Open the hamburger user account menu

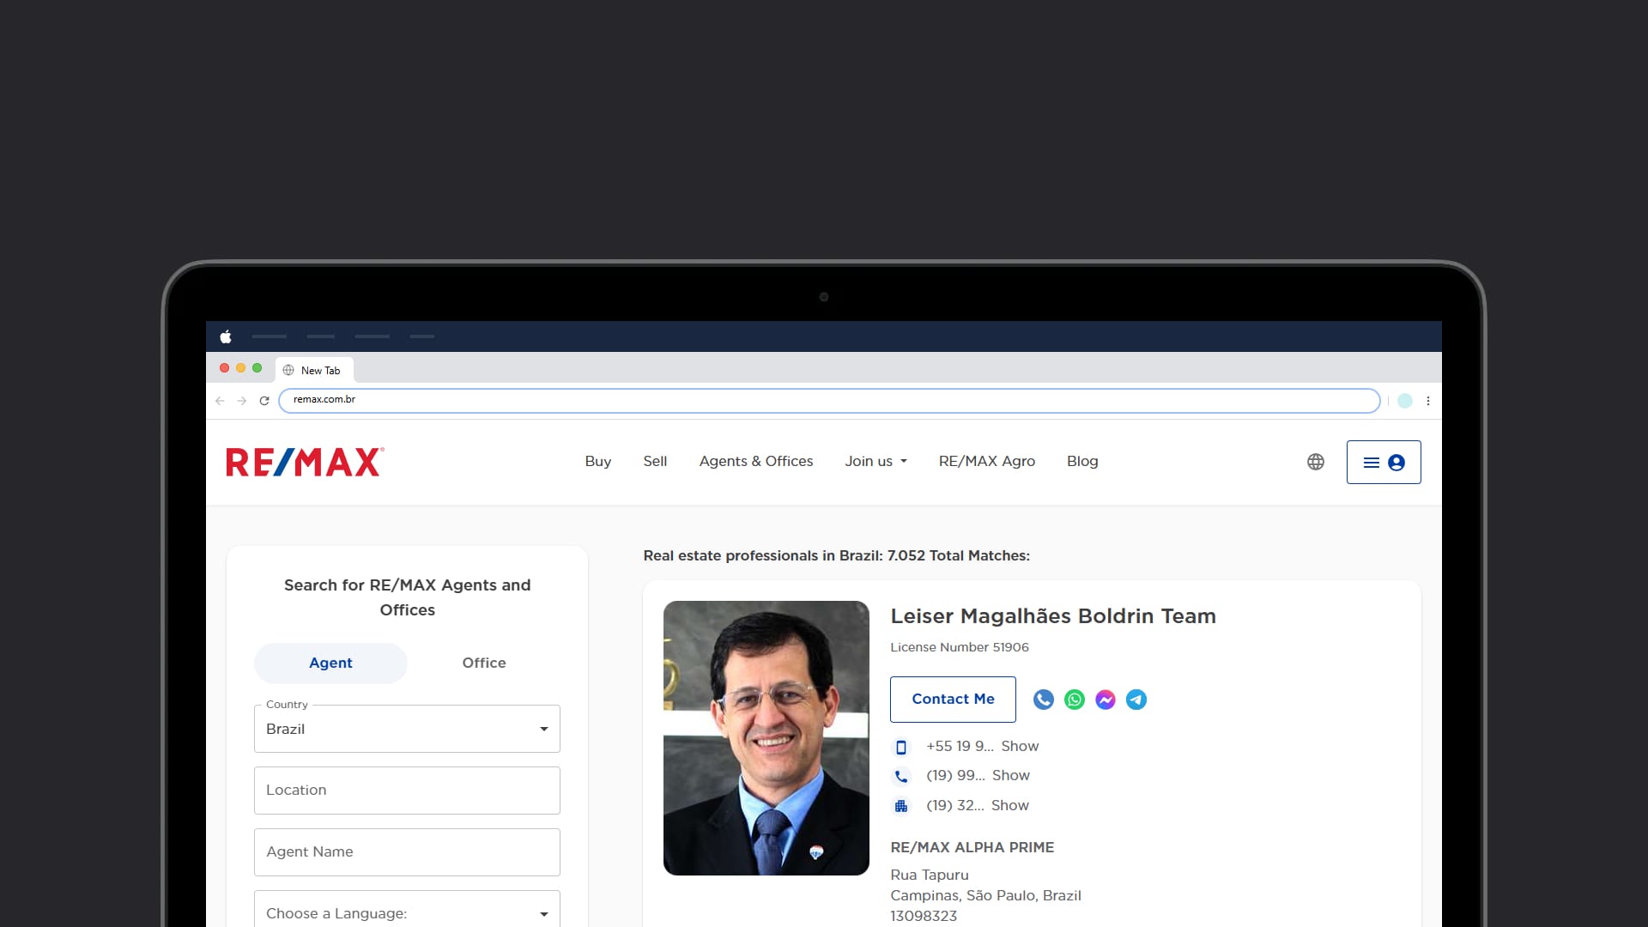click(1383, 462)
